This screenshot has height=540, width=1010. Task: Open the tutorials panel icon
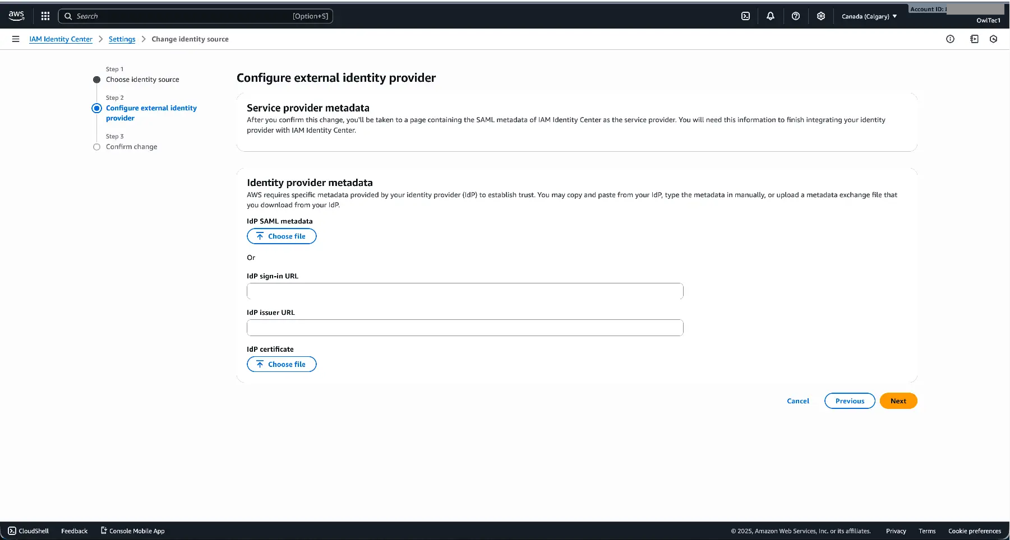click(x=974, y=39)
